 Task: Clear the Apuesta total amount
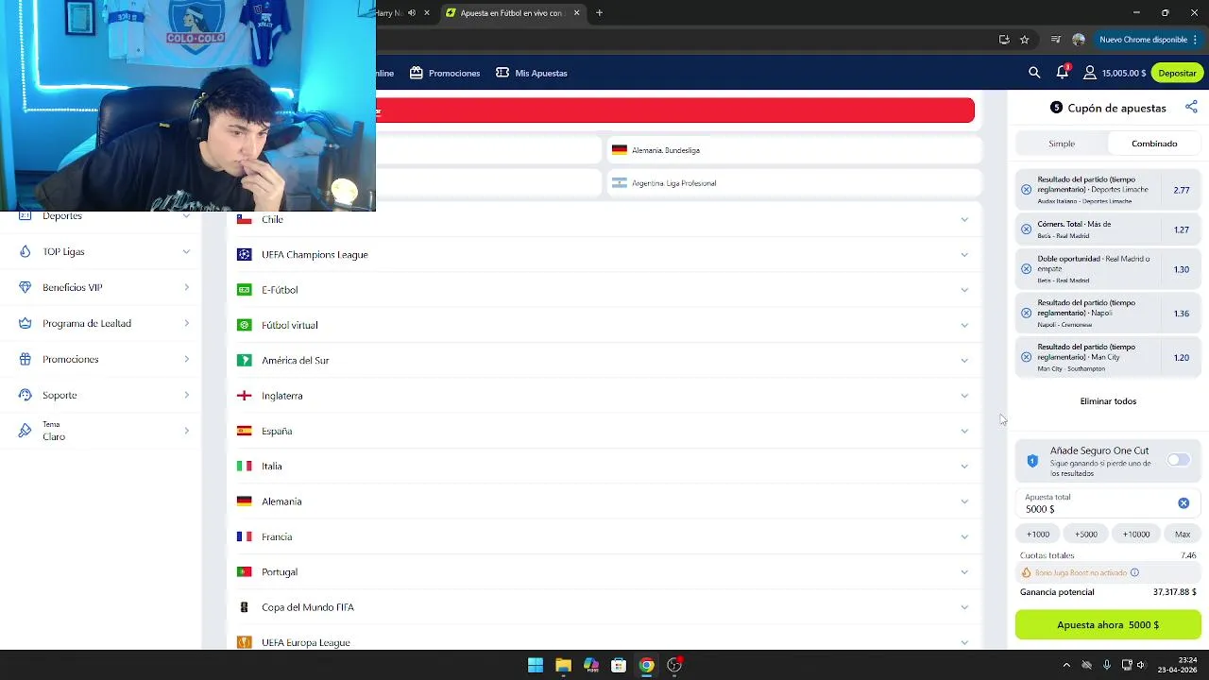click(x=1183, y=503)
